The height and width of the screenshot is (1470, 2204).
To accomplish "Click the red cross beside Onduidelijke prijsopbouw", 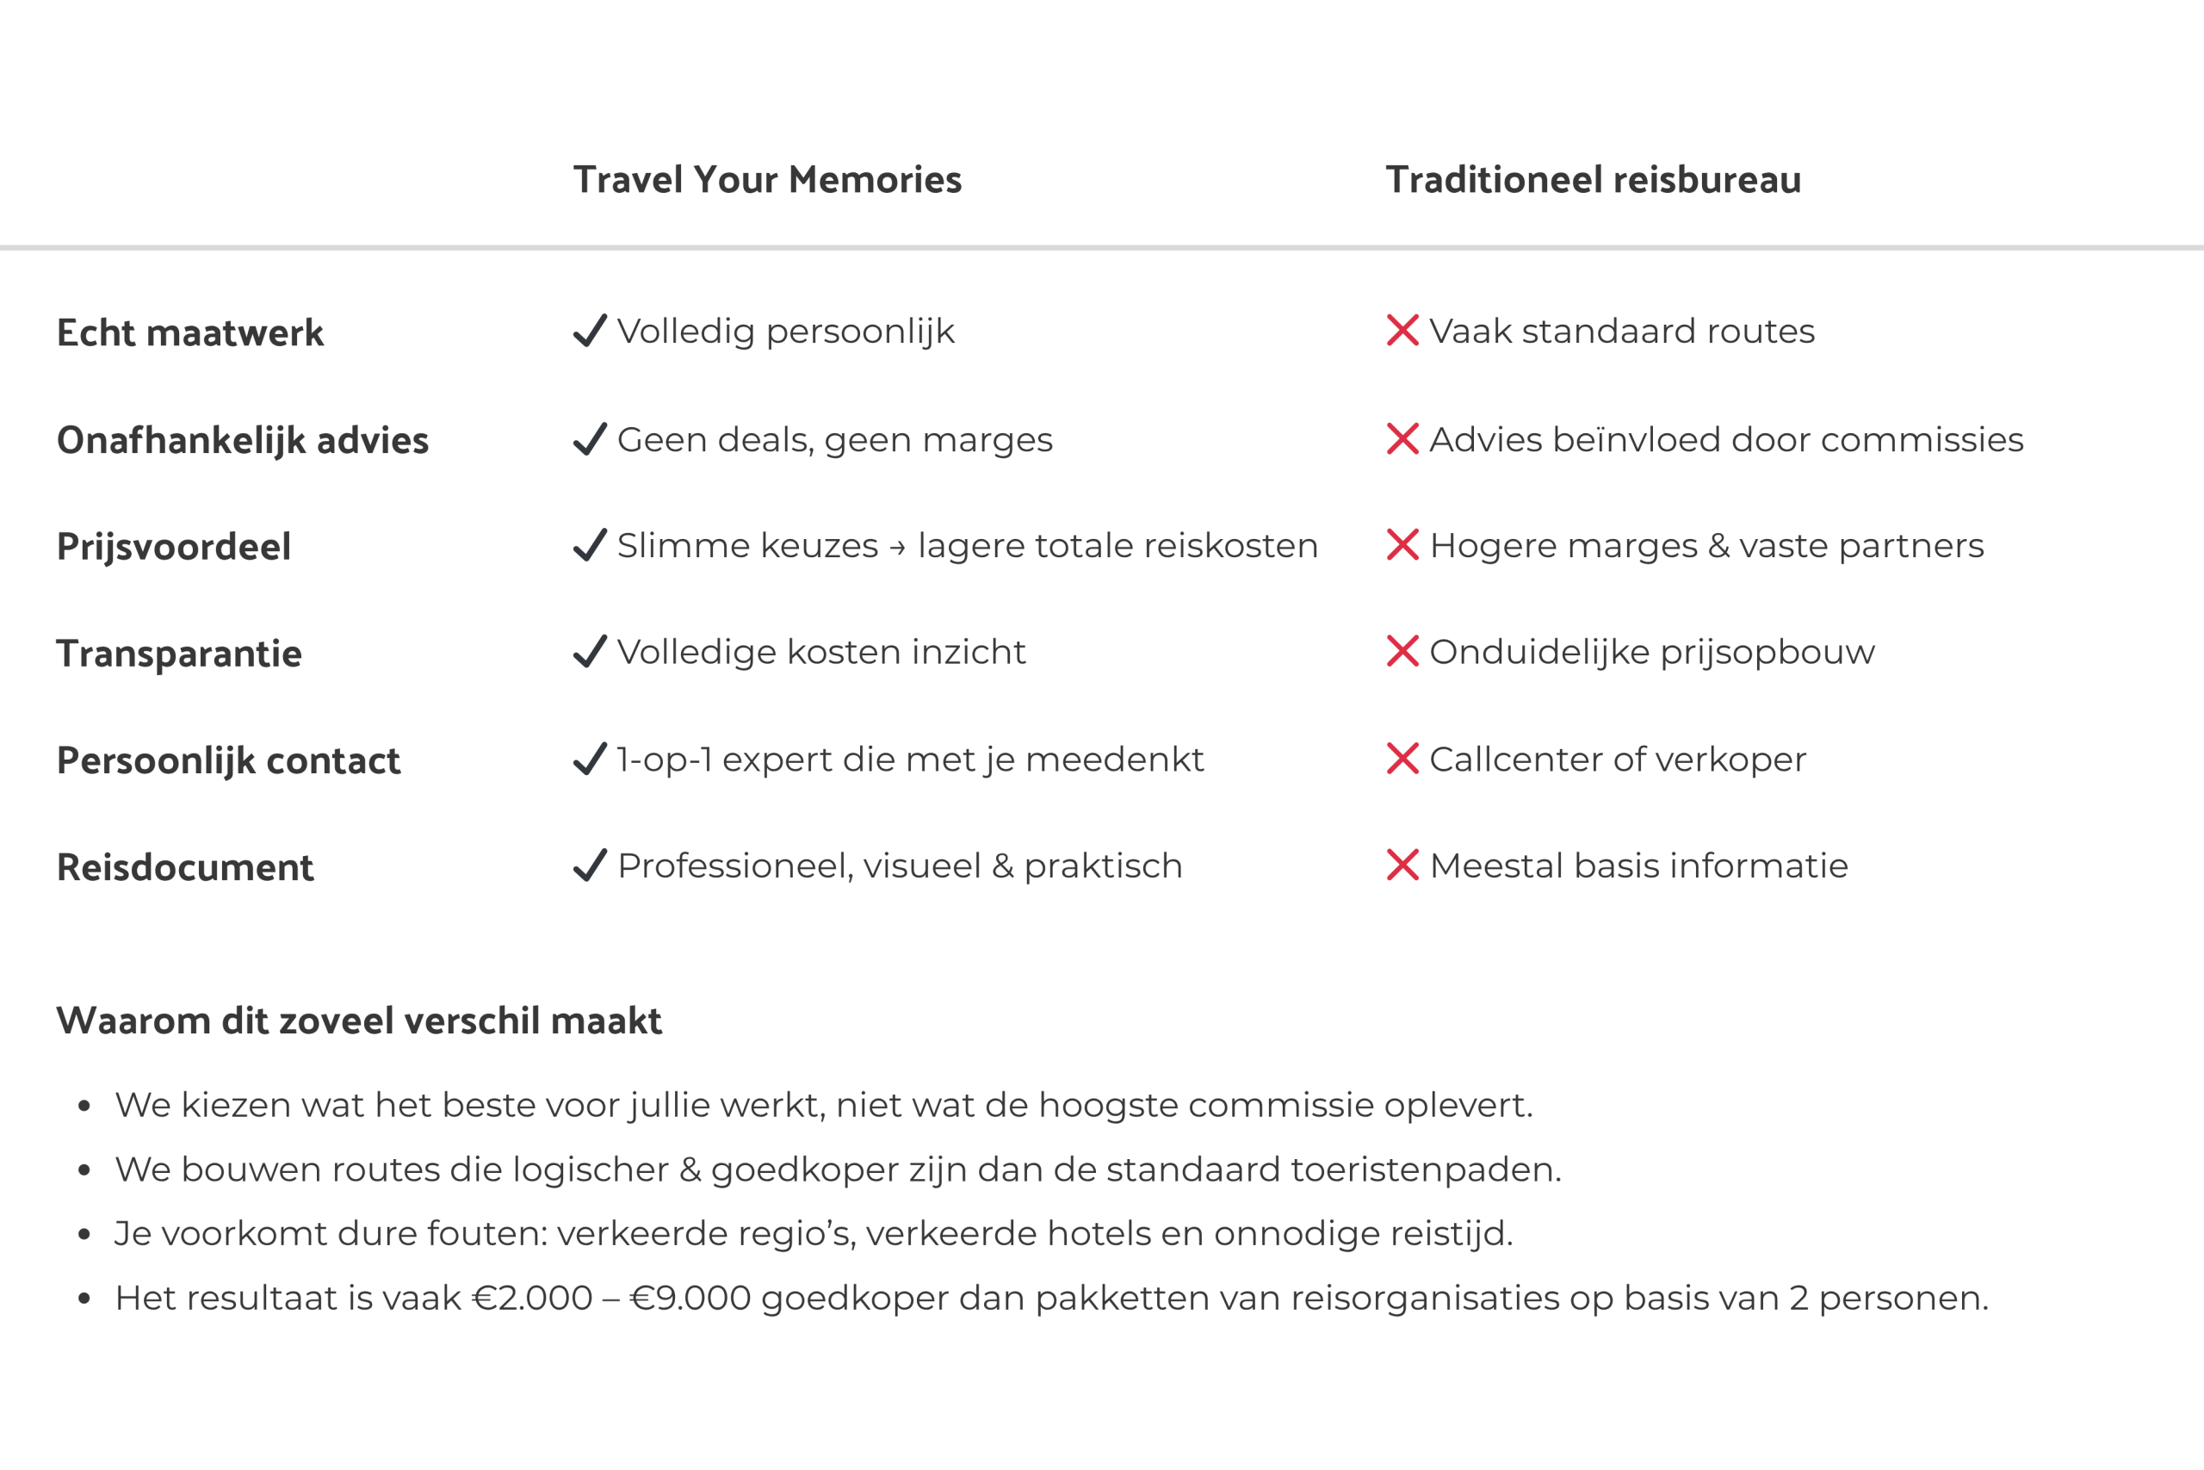I will [1402, 652].
